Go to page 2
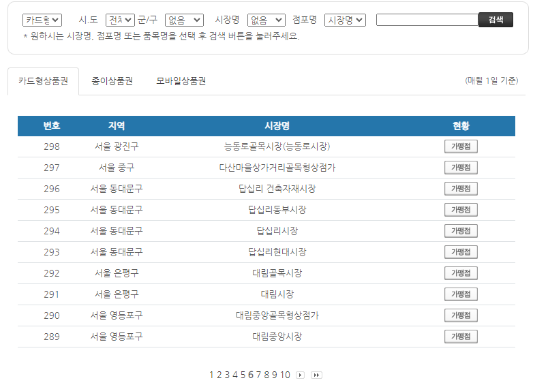The width and height of the screenshot is (533, 387). pyautogui.click(x=219, y=375)
